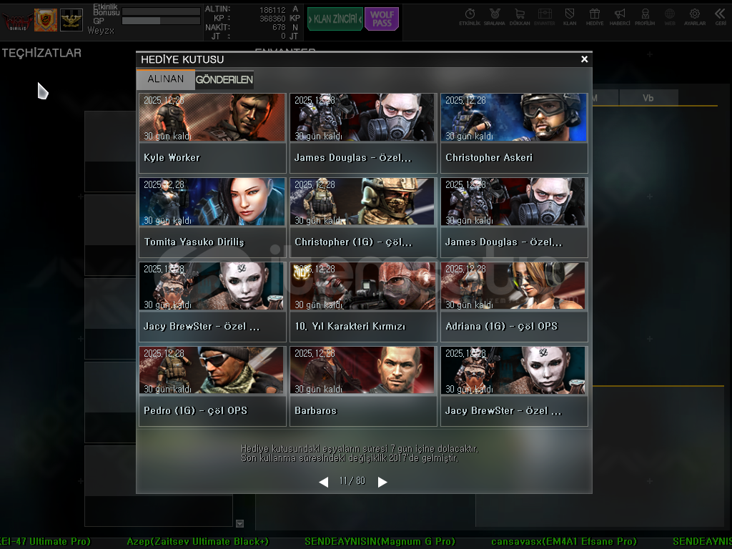Open the Web globe icon
This screenshot has width=732, height=549.
coord(670,17)
